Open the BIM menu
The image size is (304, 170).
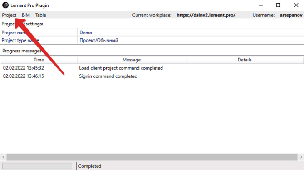pyautogui.click(x=25, y=15)
